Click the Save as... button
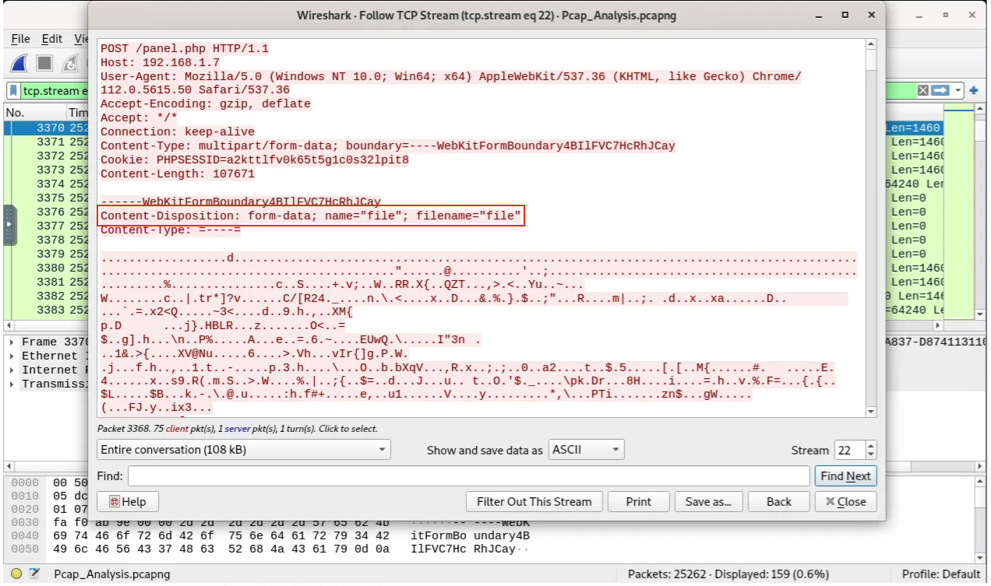The width and height of the screenshot is (991, 586). [708, 502]
